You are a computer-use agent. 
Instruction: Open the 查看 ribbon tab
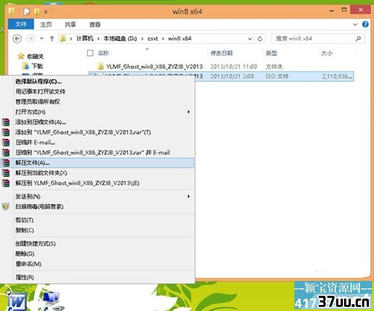(x=95, y=24)
